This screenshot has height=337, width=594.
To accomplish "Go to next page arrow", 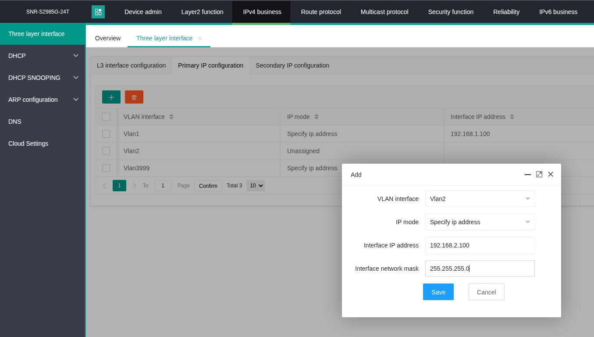I will click(135, 186).
